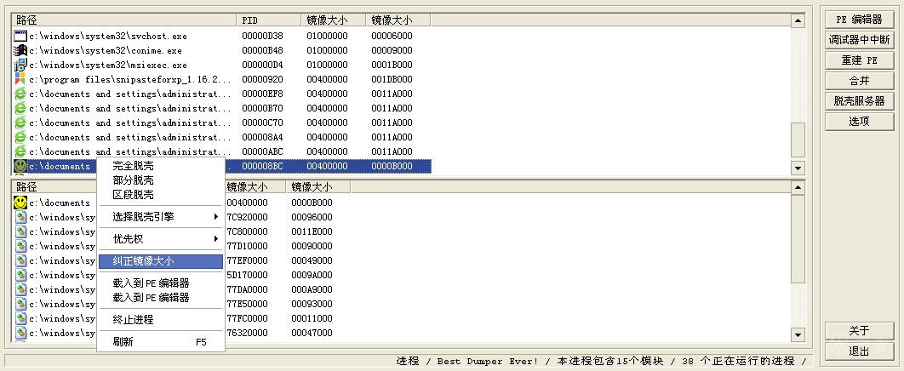Click DLL icon of module 7C800000
This screenshot has height=371, width=904.
point(20,231)
